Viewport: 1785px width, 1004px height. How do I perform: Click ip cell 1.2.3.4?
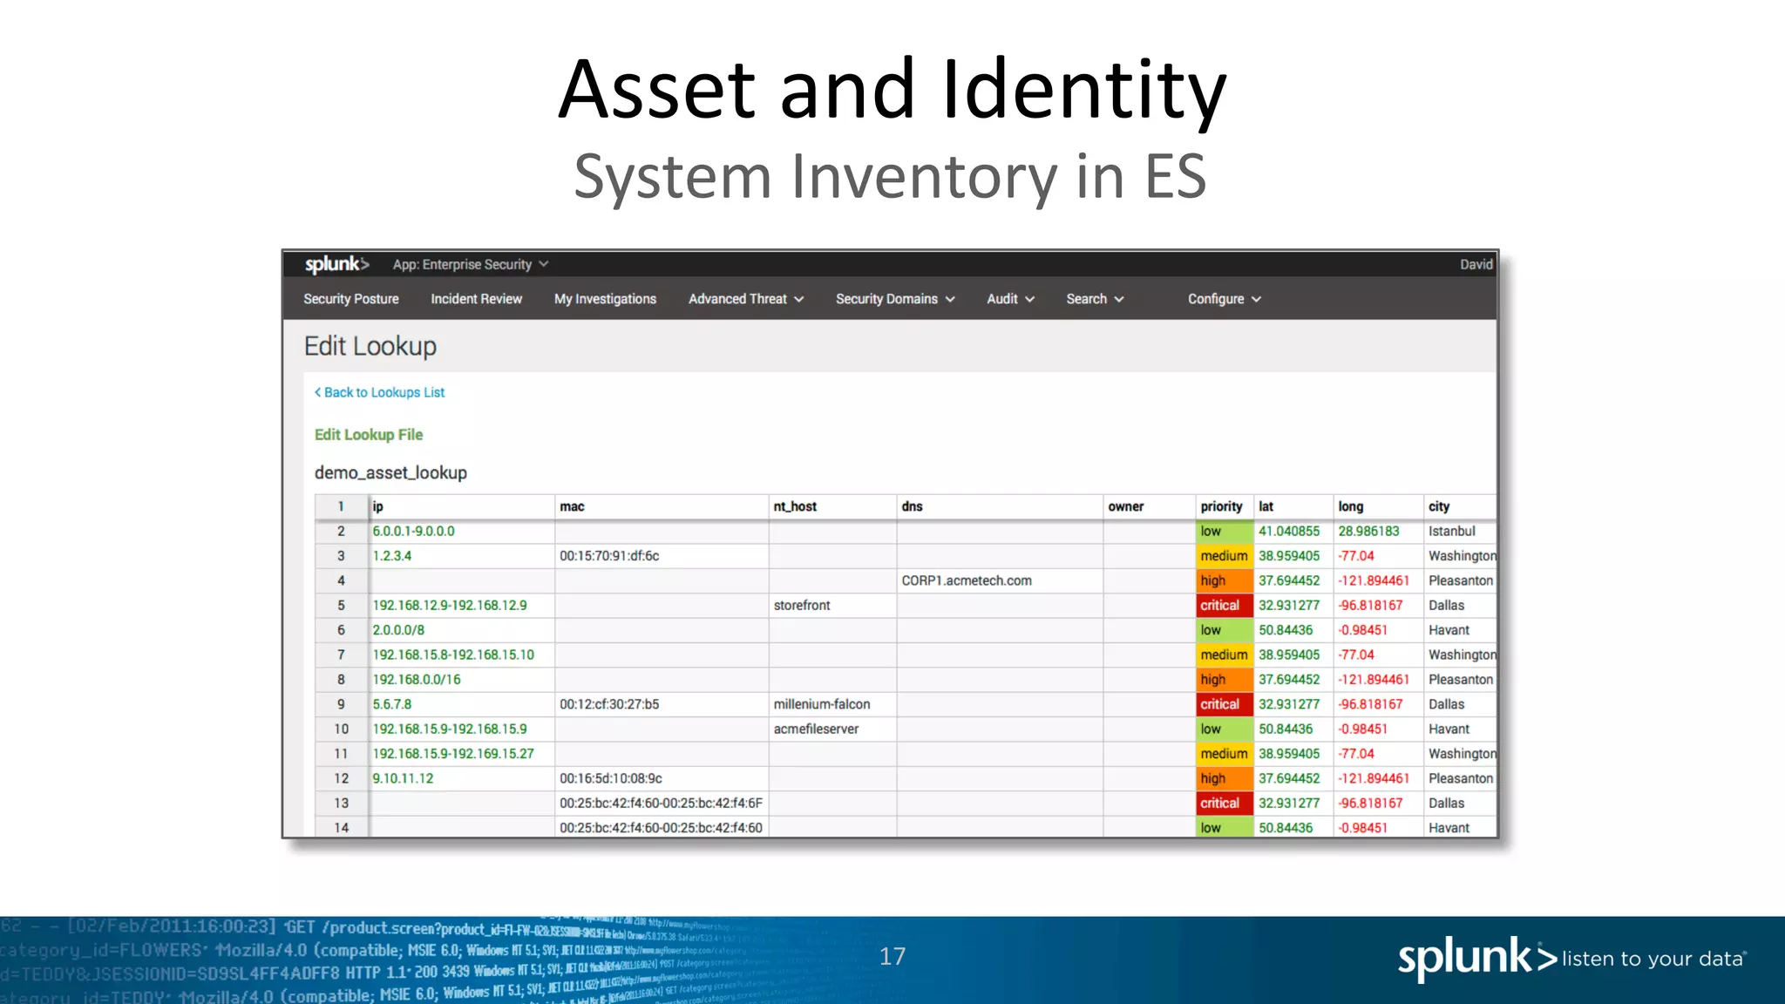click(462, 556)
